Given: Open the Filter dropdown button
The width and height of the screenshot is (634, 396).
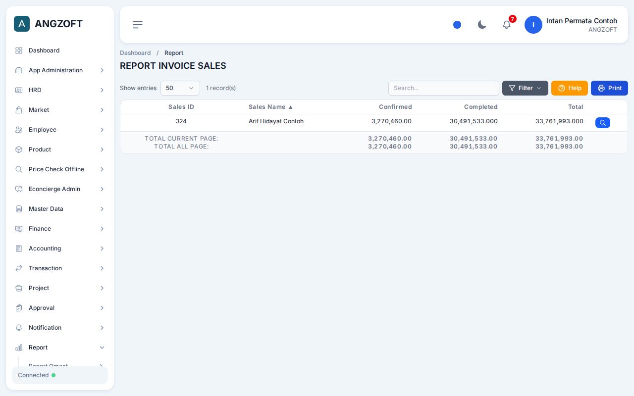Looking at the screenshot, I should tap(525, 88).
